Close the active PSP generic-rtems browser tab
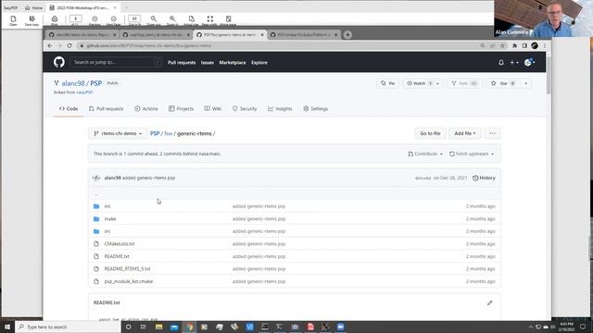This screenshot has width=593, height=333. [262, 35]
